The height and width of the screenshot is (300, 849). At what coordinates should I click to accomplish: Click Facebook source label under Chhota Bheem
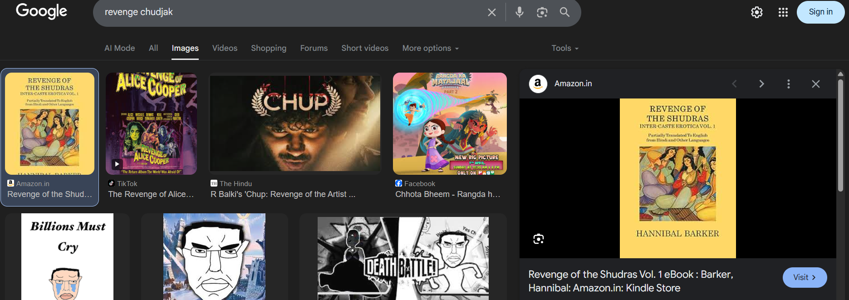[x=420, y=184]
